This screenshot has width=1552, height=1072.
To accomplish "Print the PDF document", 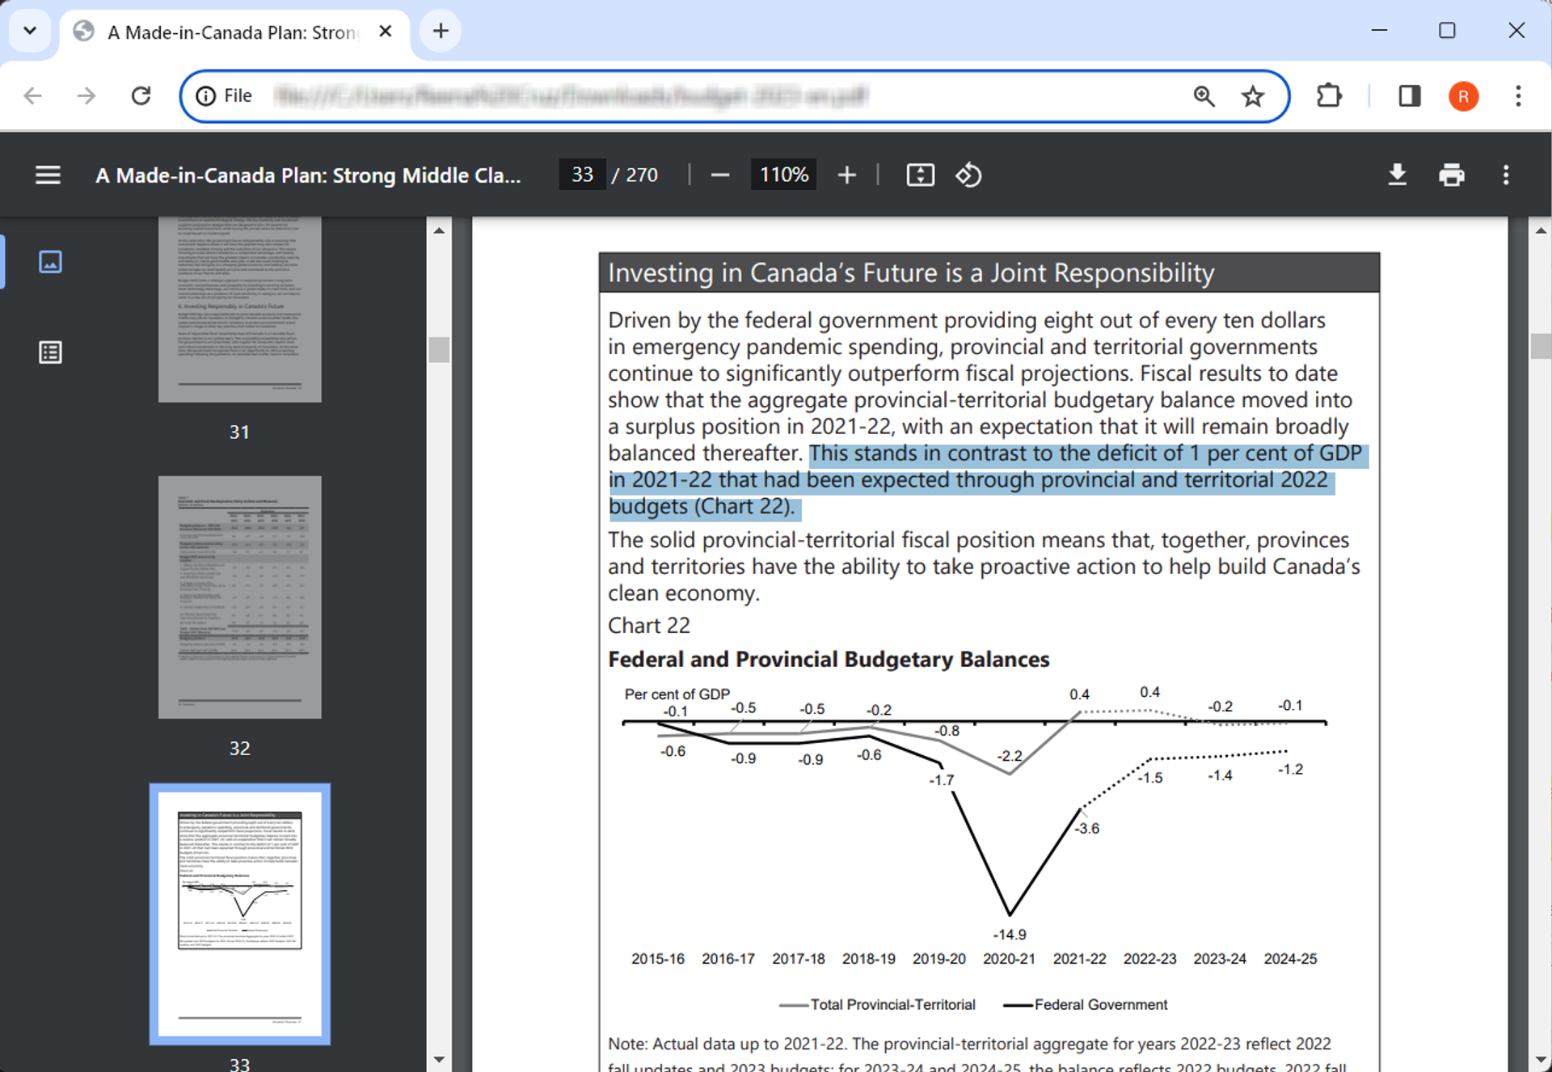I will click(1451, 175).
